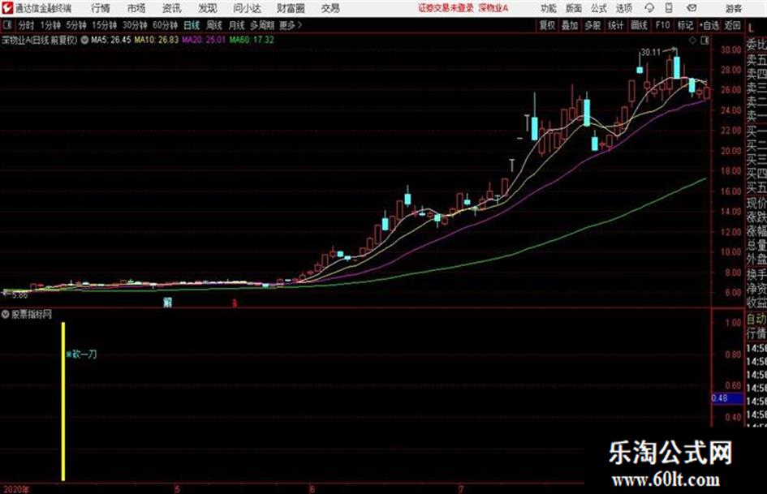This screenshot has width=767, height=494.
Task: Open the 公式 menu
Action: coord(599,8)
